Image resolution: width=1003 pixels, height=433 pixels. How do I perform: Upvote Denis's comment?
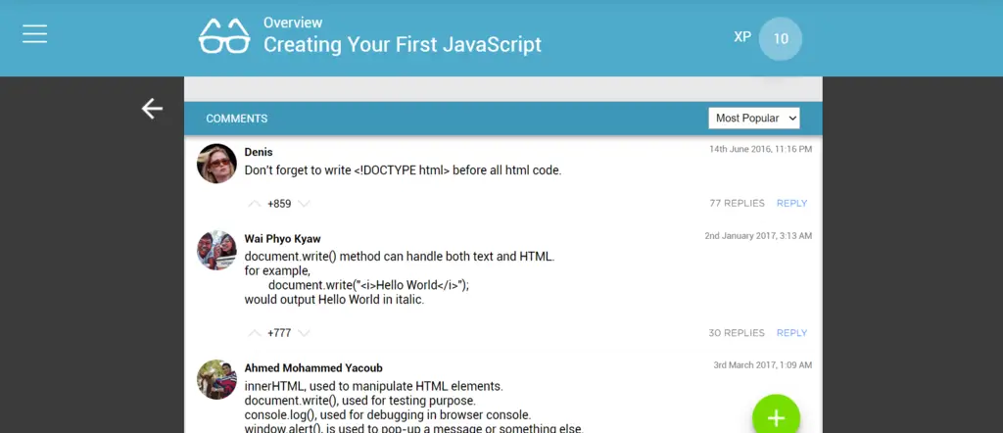(255, 204)
